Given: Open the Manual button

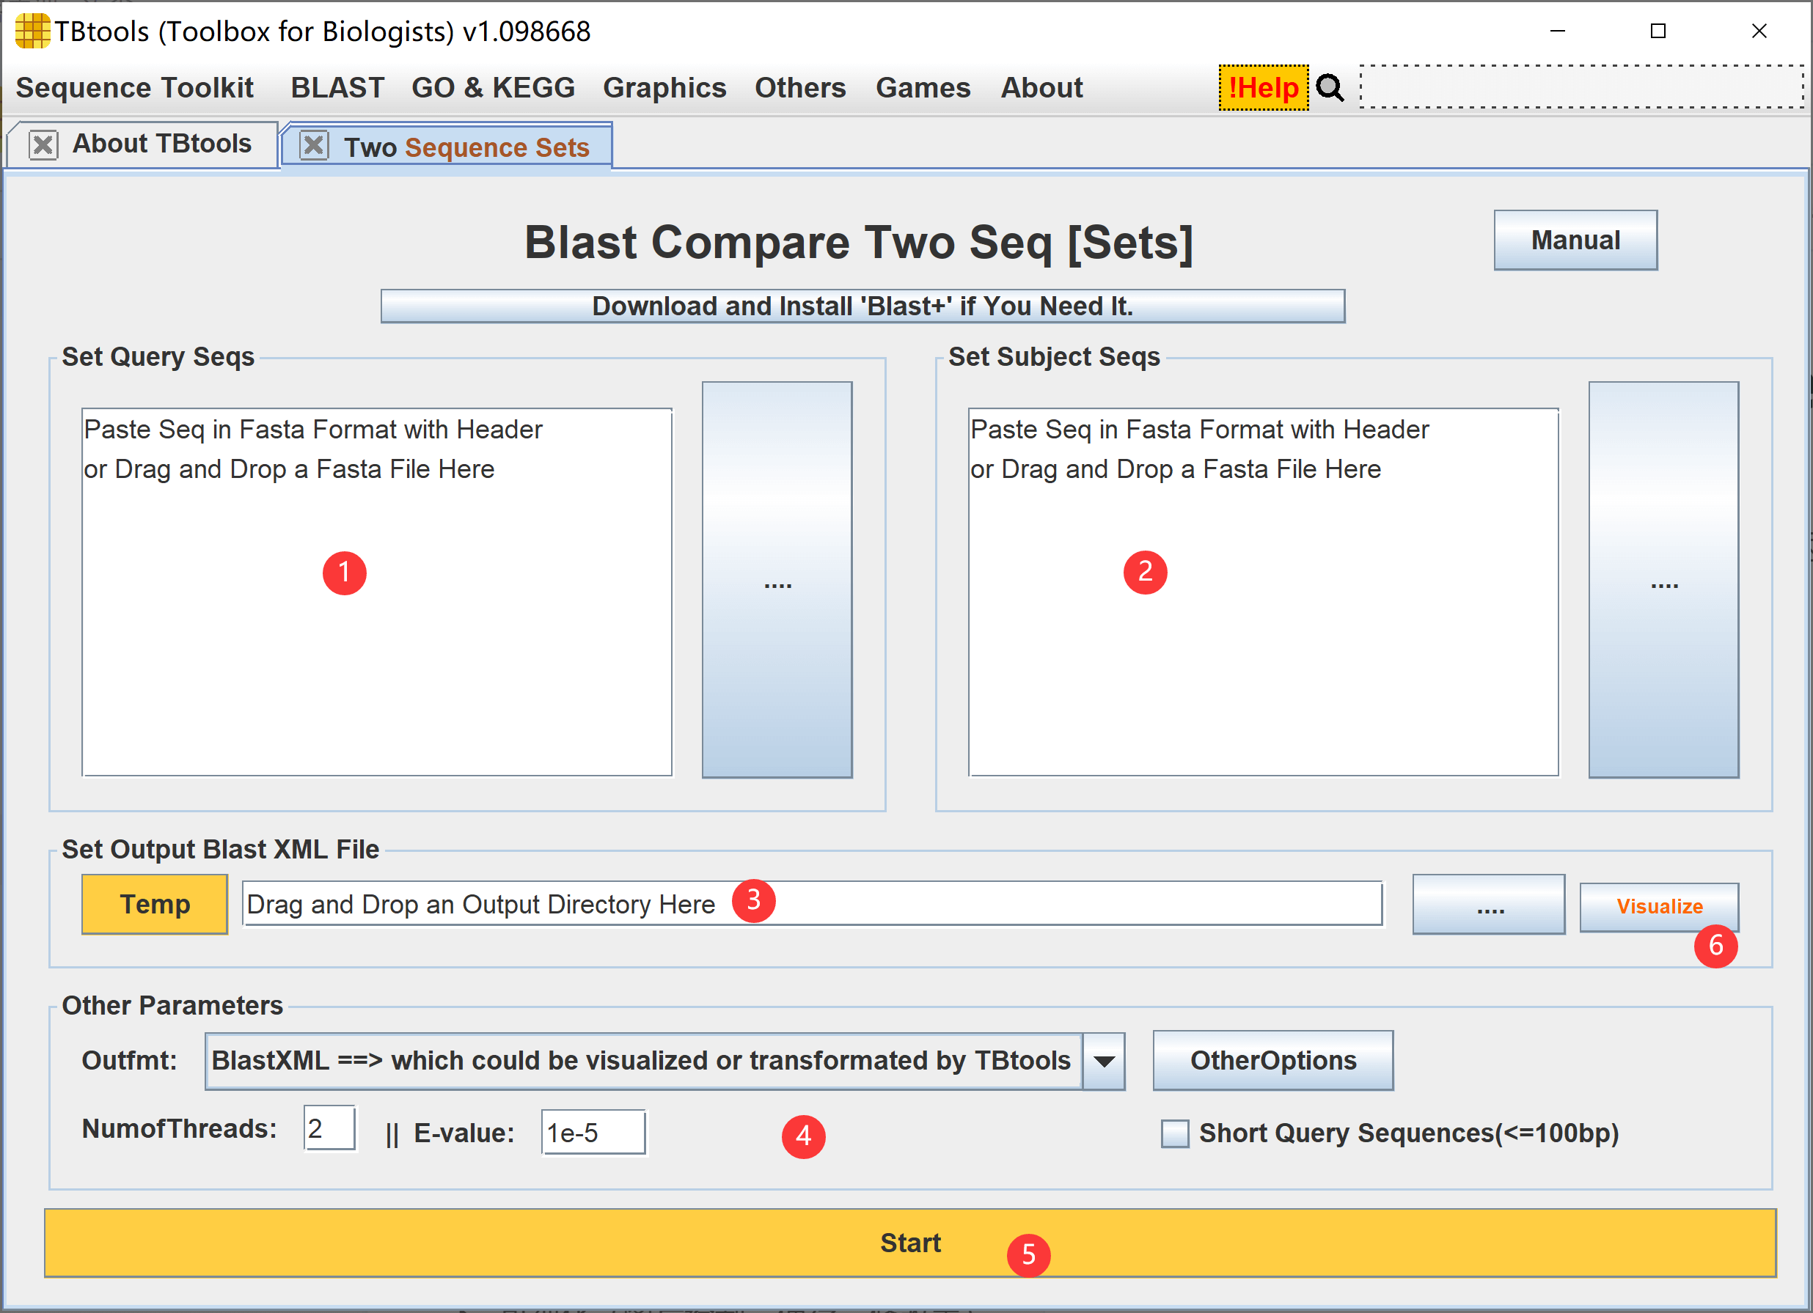Looking at the screenshot, I should coord(1575,240).
